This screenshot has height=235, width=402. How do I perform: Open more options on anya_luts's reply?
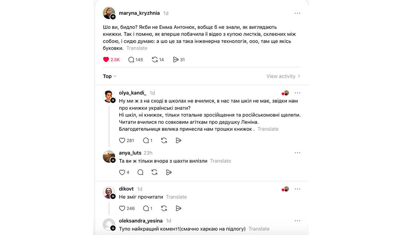click(297, 153)
